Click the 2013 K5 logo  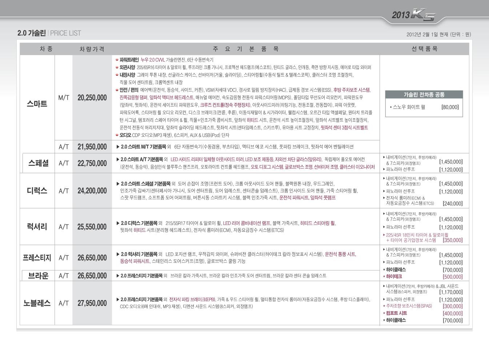click(x=413, y=16)
